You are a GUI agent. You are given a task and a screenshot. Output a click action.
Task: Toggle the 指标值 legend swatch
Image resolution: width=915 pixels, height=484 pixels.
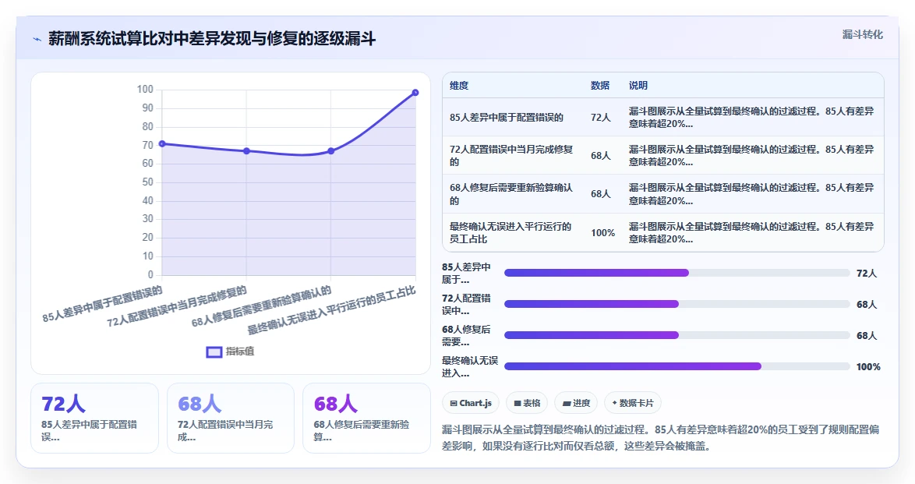(214, 352)
